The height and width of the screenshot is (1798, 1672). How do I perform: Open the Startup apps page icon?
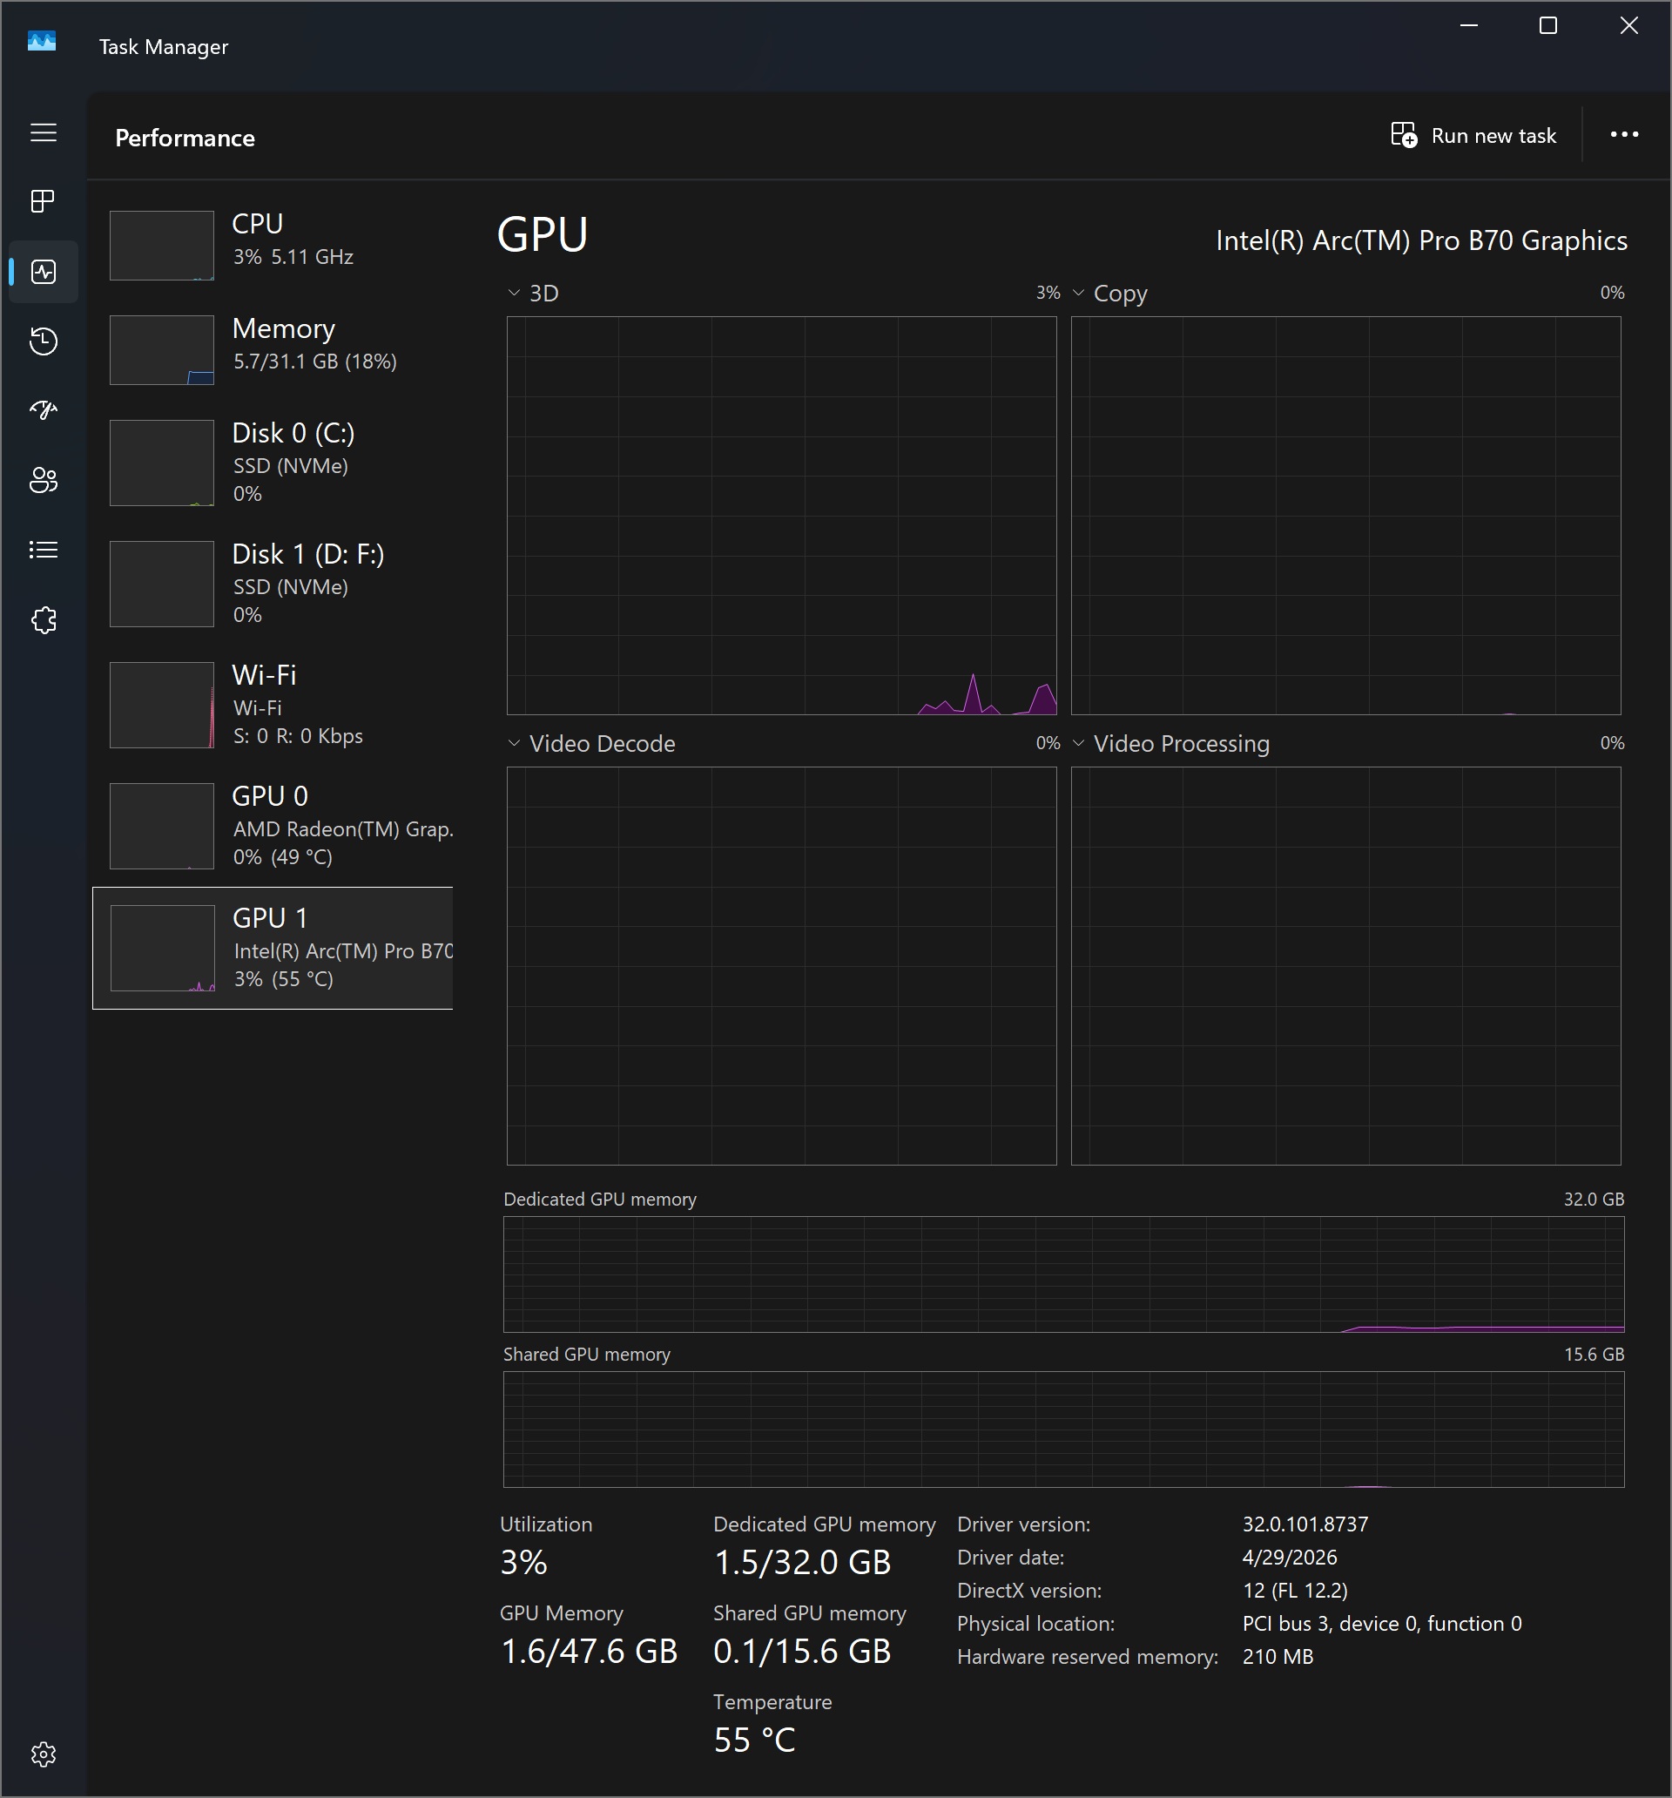click(x=44, y=410)
